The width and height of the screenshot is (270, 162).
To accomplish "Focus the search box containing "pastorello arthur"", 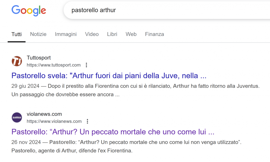I will [167, 10].
